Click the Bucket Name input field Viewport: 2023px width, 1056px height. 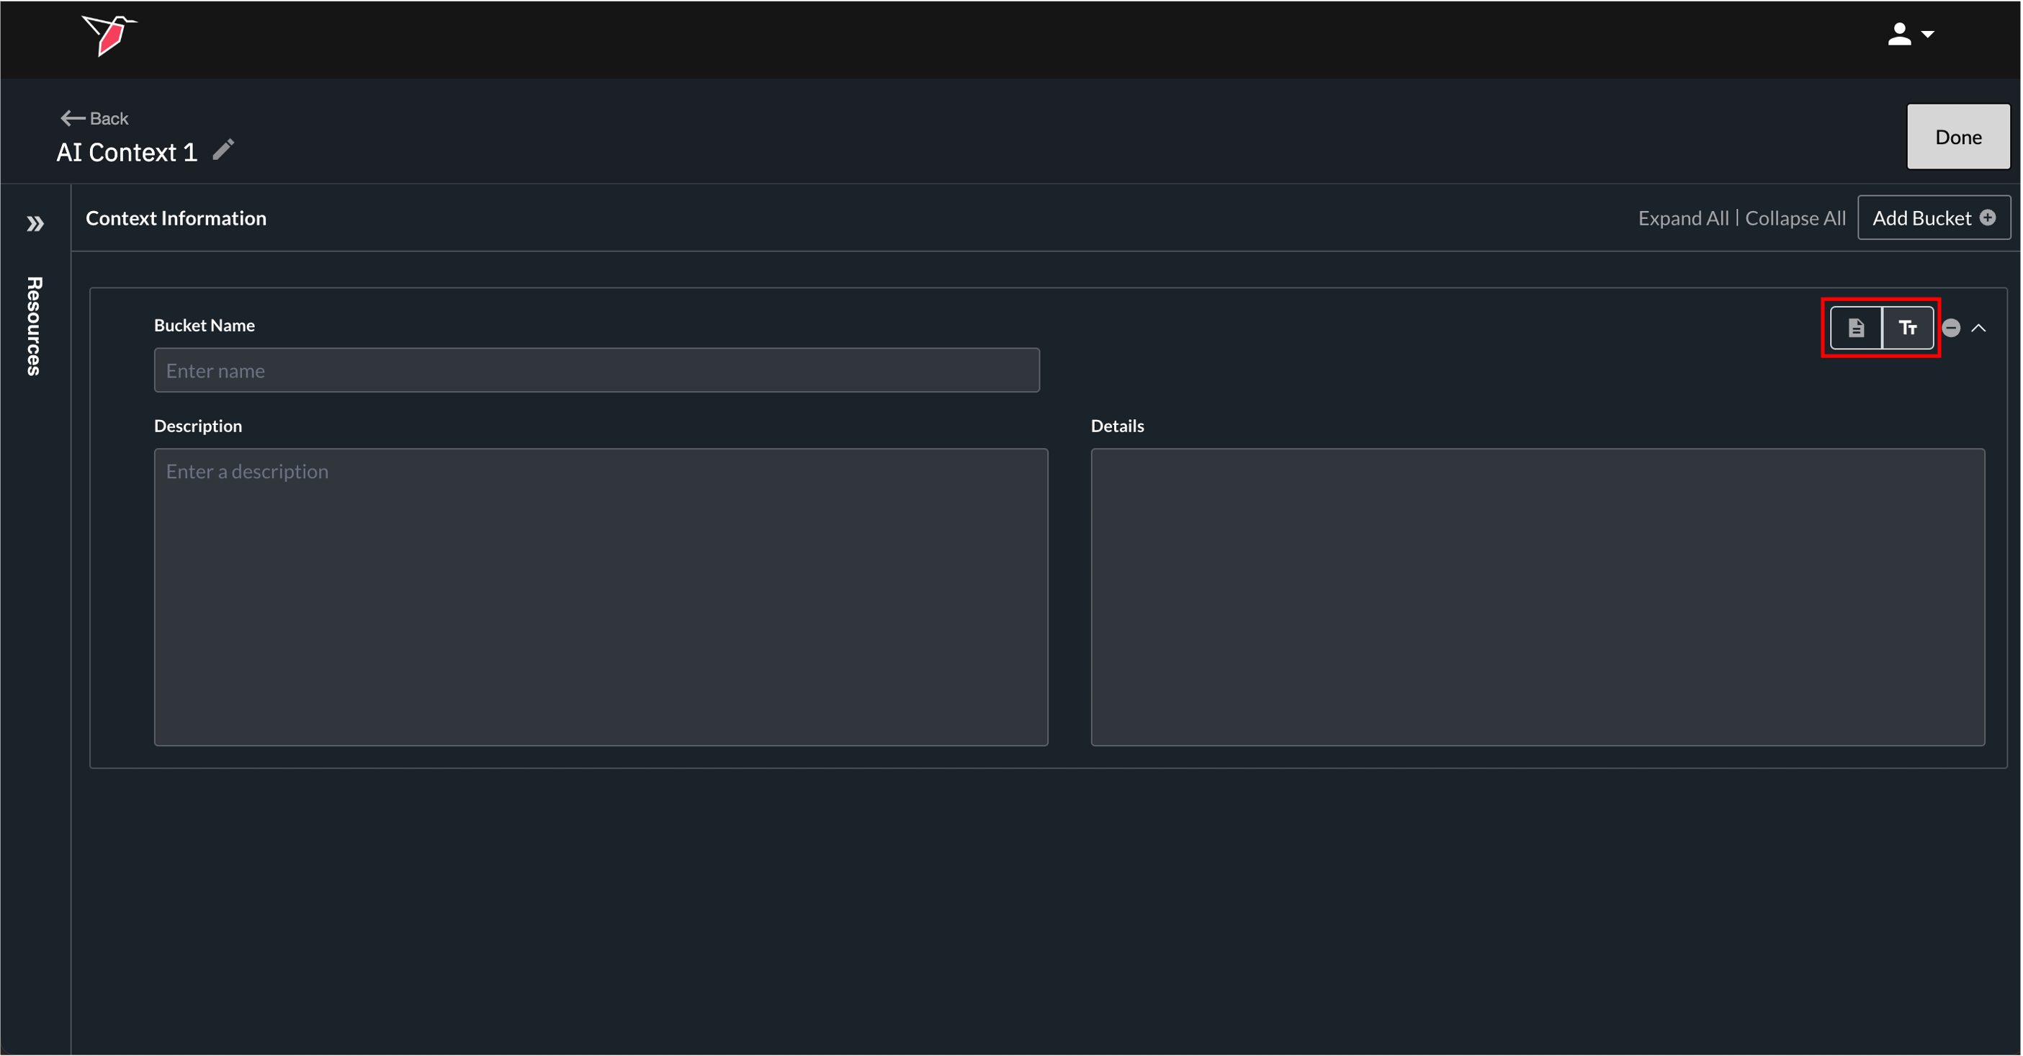pyautogui.click(x=597, y=370)
